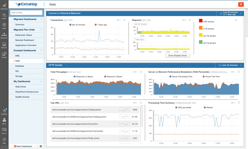Image resolution: width=248 pixels, height=149 pixels.
Task: Click the New Dashboard button
Action: (x=23, y=146)
